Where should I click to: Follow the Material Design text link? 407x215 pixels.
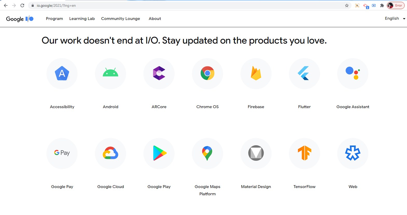(x=256, y=187)
